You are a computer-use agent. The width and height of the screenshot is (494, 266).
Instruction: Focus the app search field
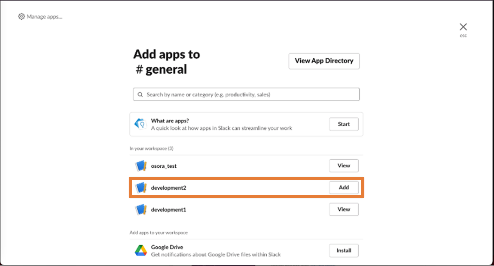pyautogui.click(x=249, y=94)
